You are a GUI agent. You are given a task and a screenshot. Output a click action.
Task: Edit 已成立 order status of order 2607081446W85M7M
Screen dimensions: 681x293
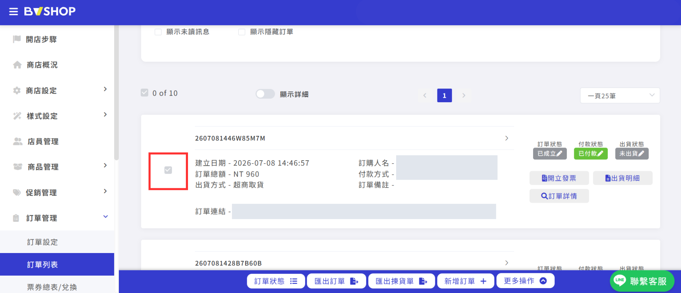550,154
